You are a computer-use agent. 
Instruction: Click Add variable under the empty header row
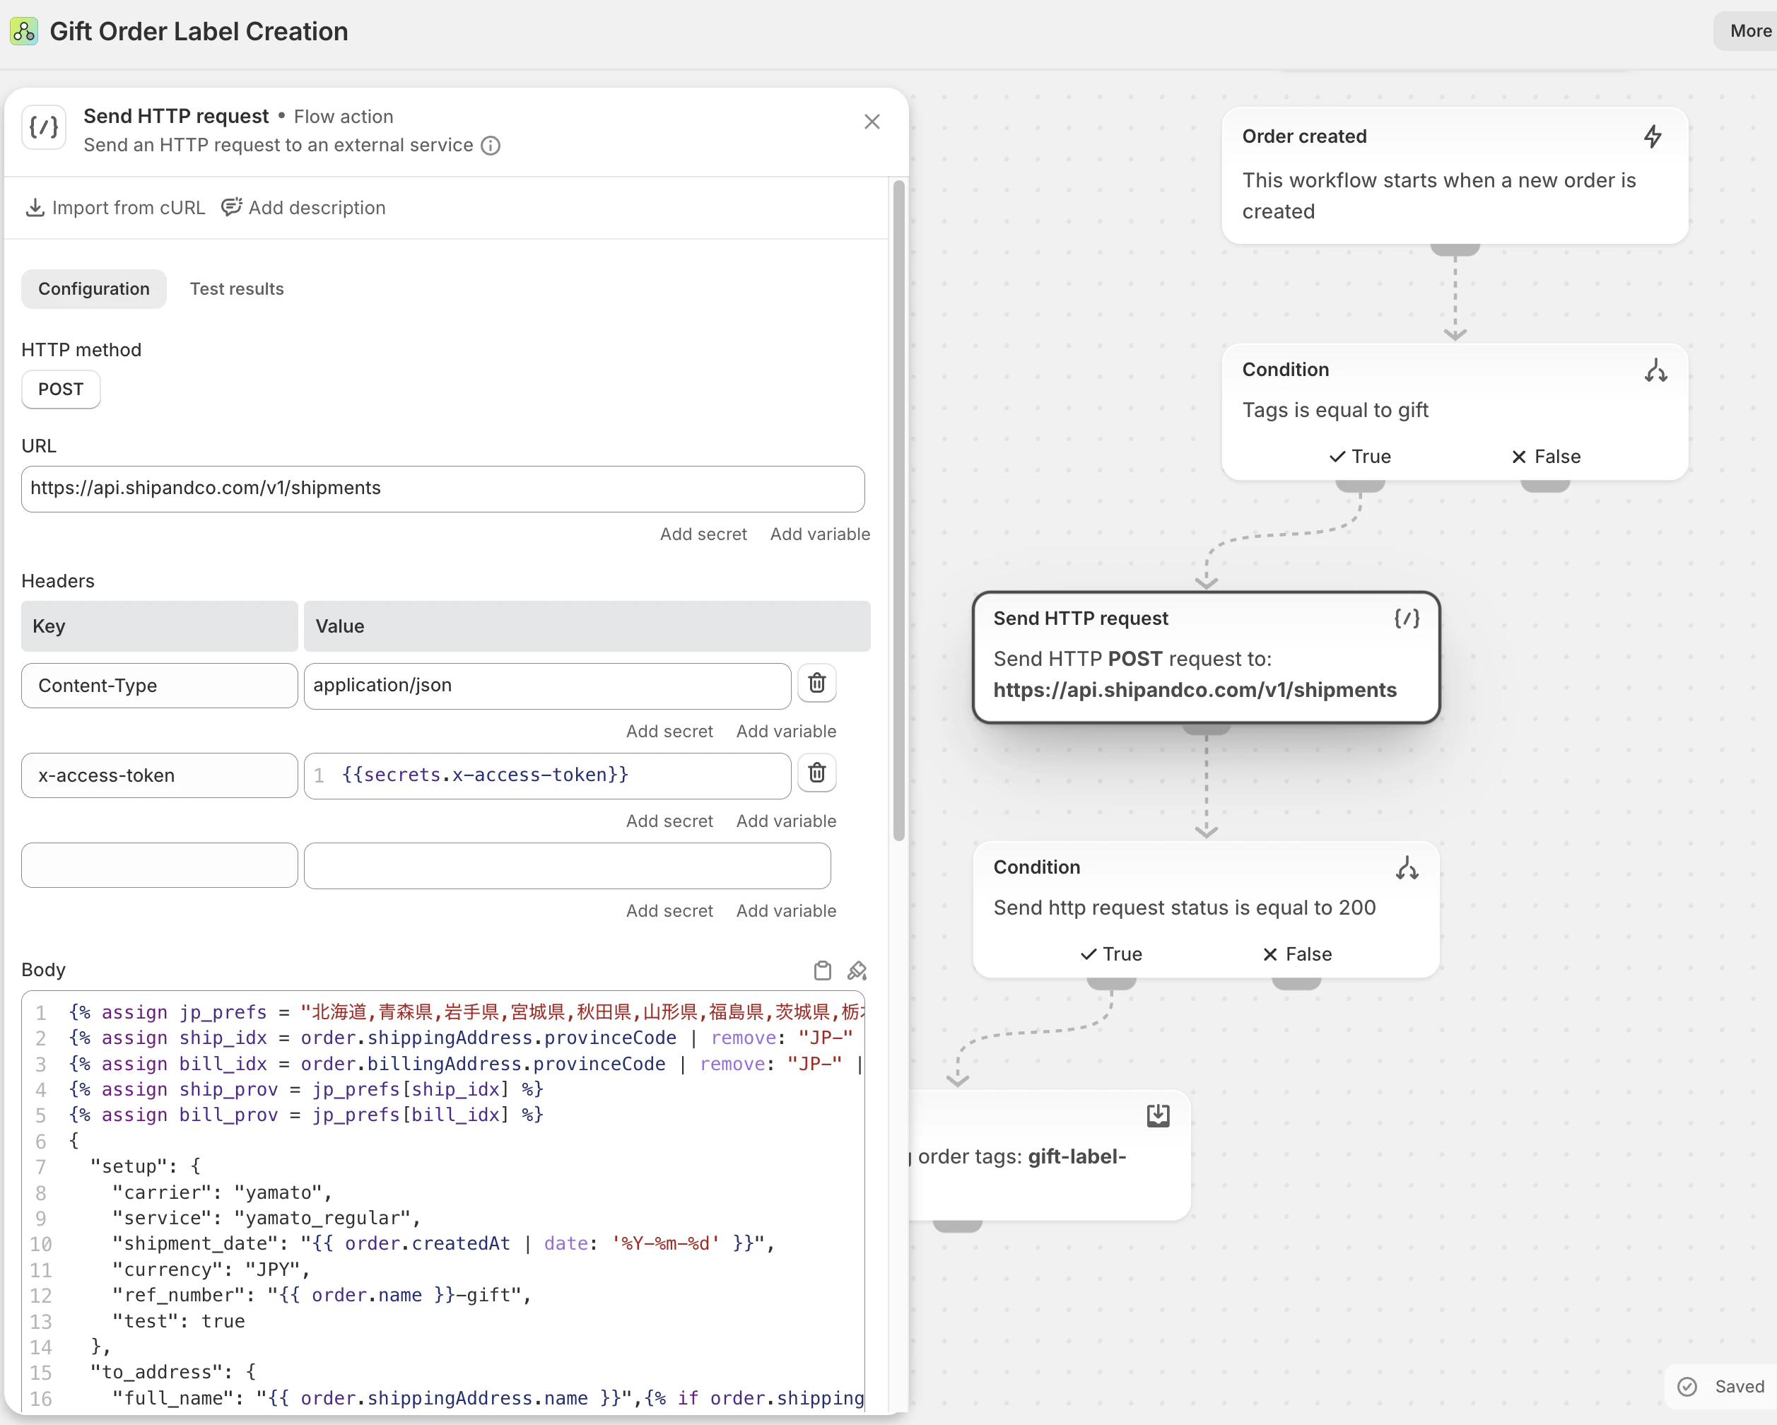(786, 910)
